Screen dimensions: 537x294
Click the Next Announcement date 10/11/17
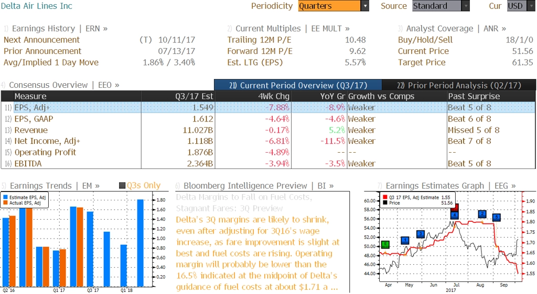(177, 40)
